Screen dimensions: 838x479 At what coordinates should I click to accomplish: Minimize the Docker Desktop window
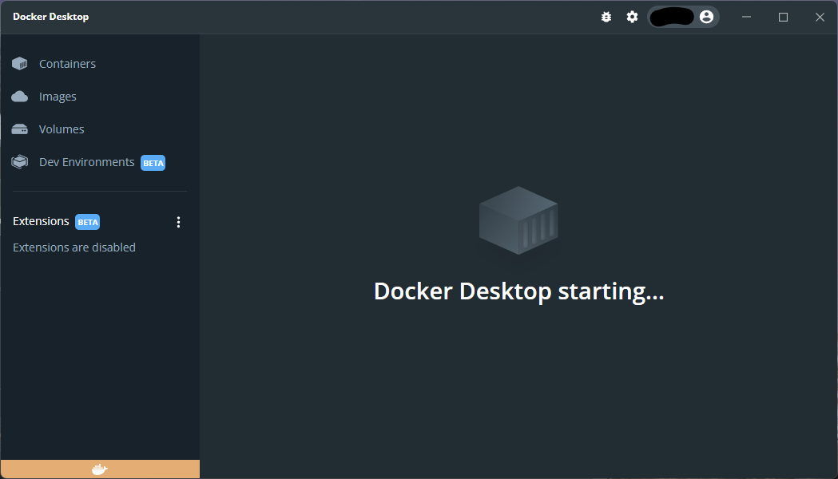click(x=747, y=17)
